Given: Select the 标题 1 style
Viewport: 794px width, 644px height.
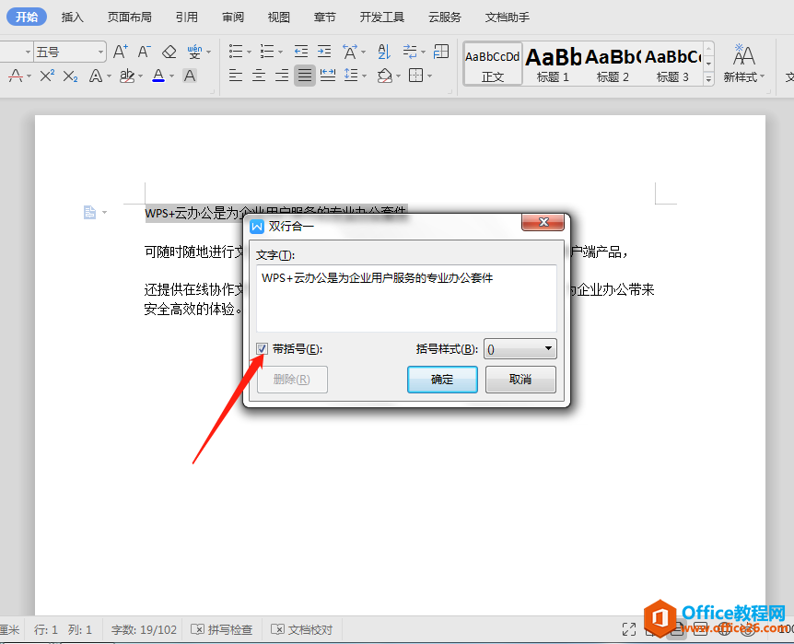Looking at the screenshot, I should (553, 64).
